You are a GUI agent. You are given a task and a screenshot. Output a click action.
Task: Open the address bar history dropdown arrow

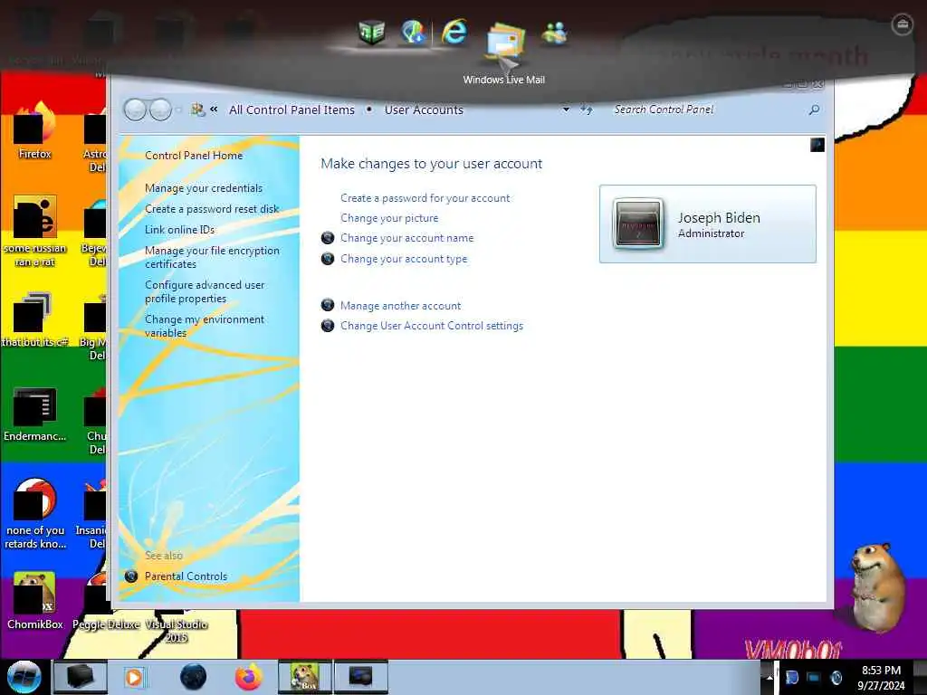566,109
